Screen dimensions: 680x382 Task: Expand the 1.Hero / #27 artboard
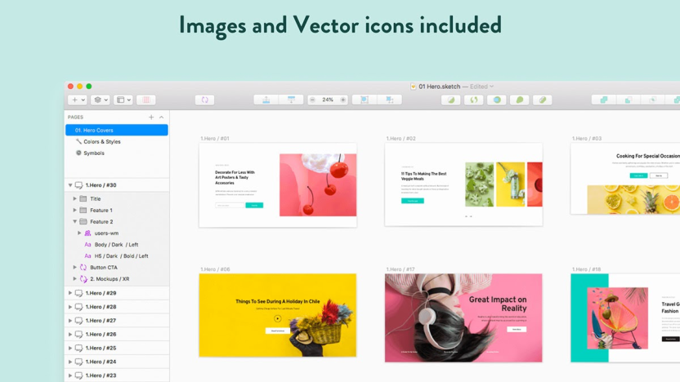click(x=70, y=321)
